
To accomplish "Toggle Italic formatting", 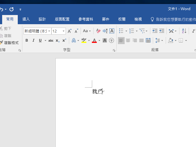I will tap(33, 40).
